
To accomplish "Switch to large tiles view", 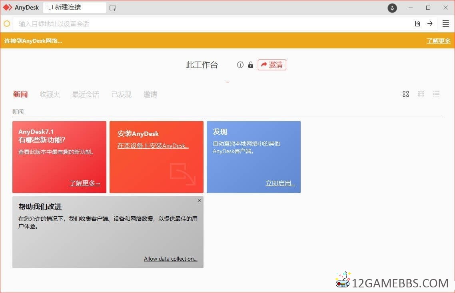I will point(406,94).
